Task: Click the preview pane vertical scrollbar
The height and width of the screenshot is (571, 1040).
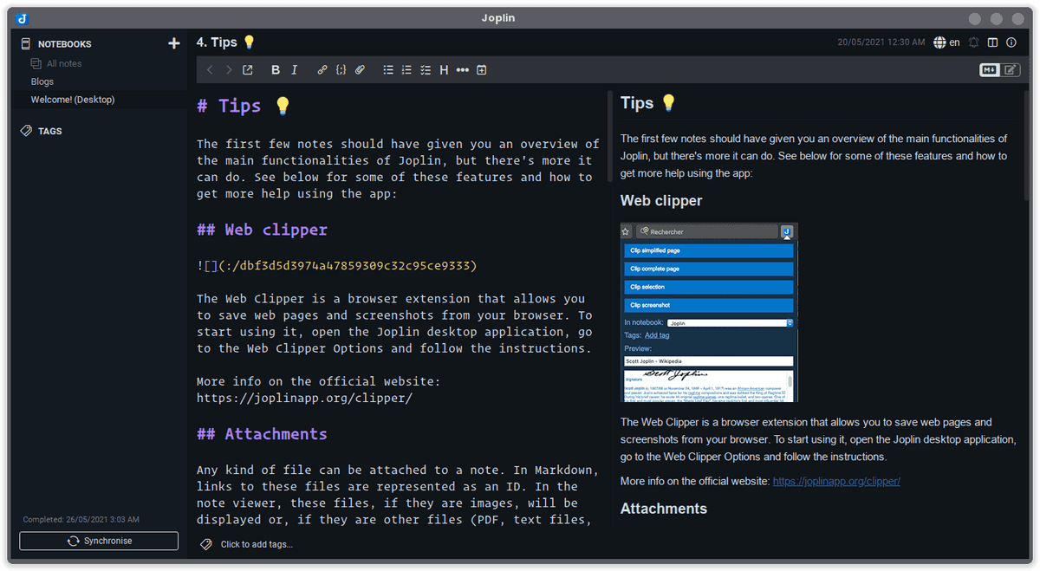Action: coord(1027,146)
